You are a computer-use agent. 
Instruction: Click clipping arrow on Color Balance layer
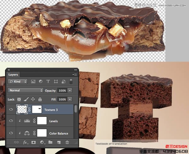20,133
